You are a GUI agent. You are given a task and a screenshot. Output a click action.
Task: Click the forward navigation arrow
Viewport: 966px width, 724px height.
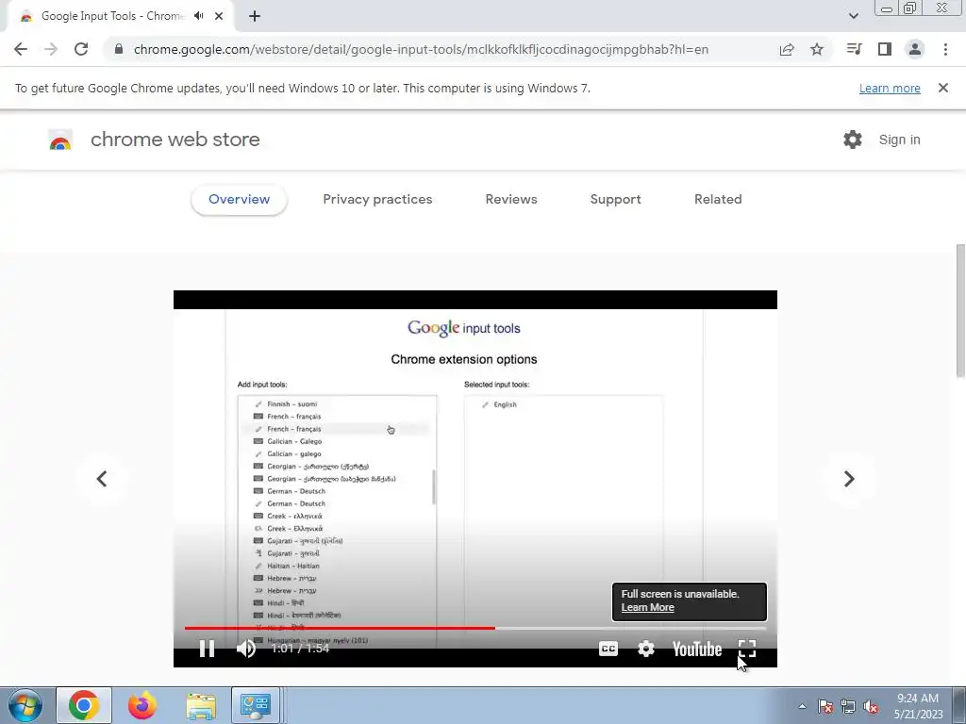51,49
